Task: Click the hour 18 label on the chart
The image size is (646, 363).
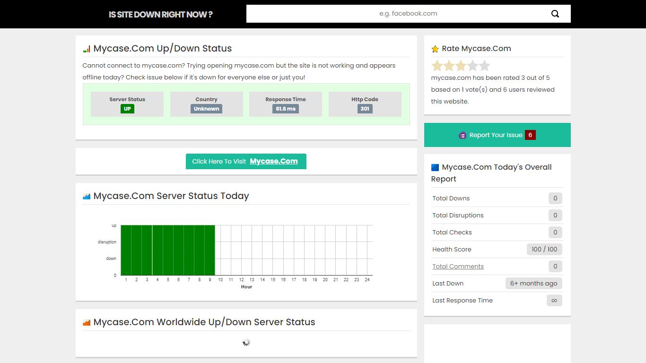Action: click(x=304, y=280)
